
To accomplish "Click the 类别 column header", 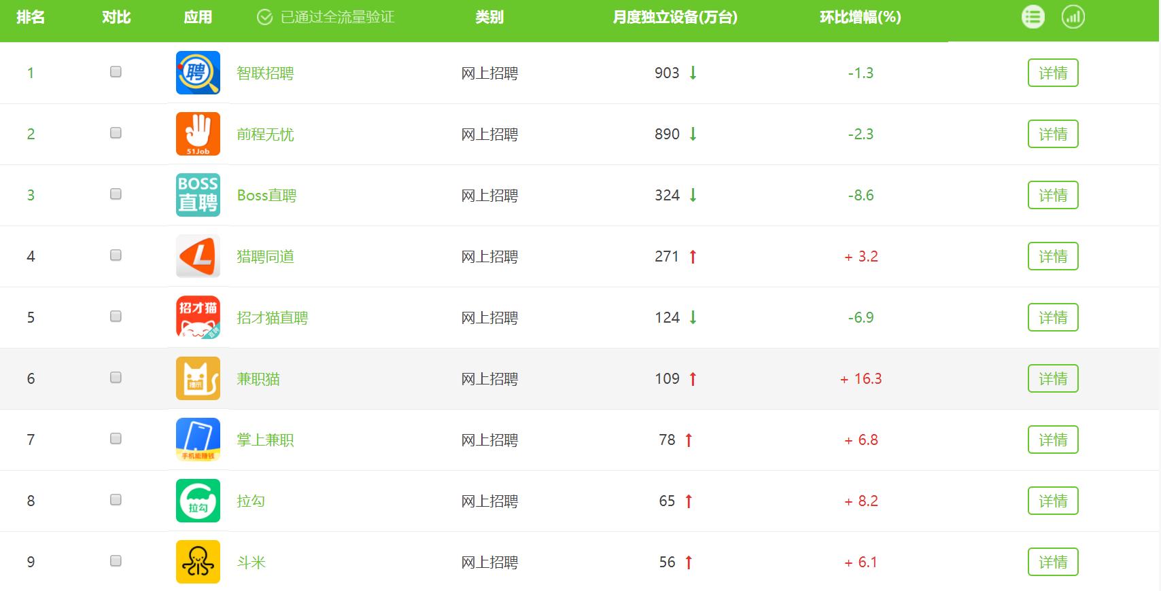I will [x=489, y=18].
